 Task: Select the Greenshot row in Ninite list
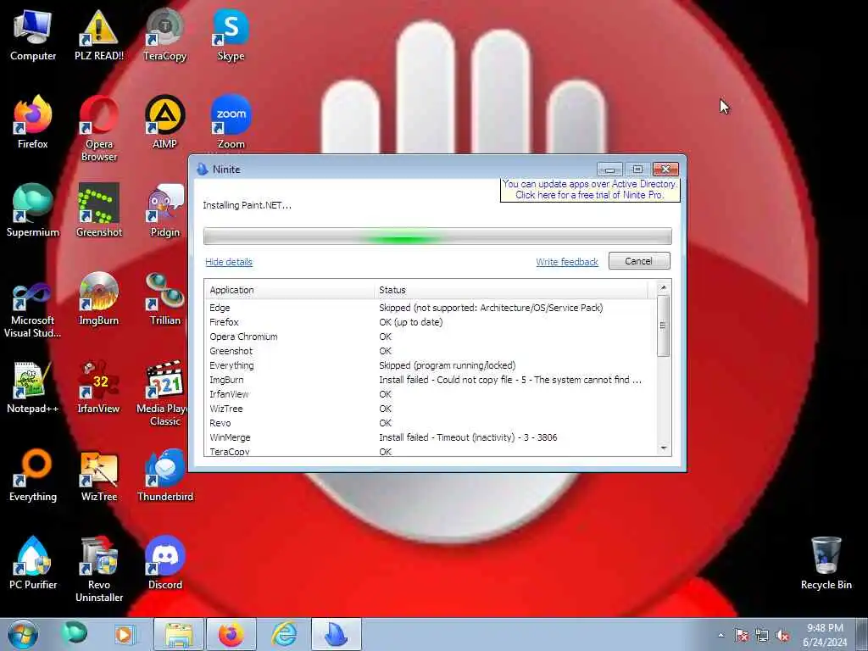430,351
